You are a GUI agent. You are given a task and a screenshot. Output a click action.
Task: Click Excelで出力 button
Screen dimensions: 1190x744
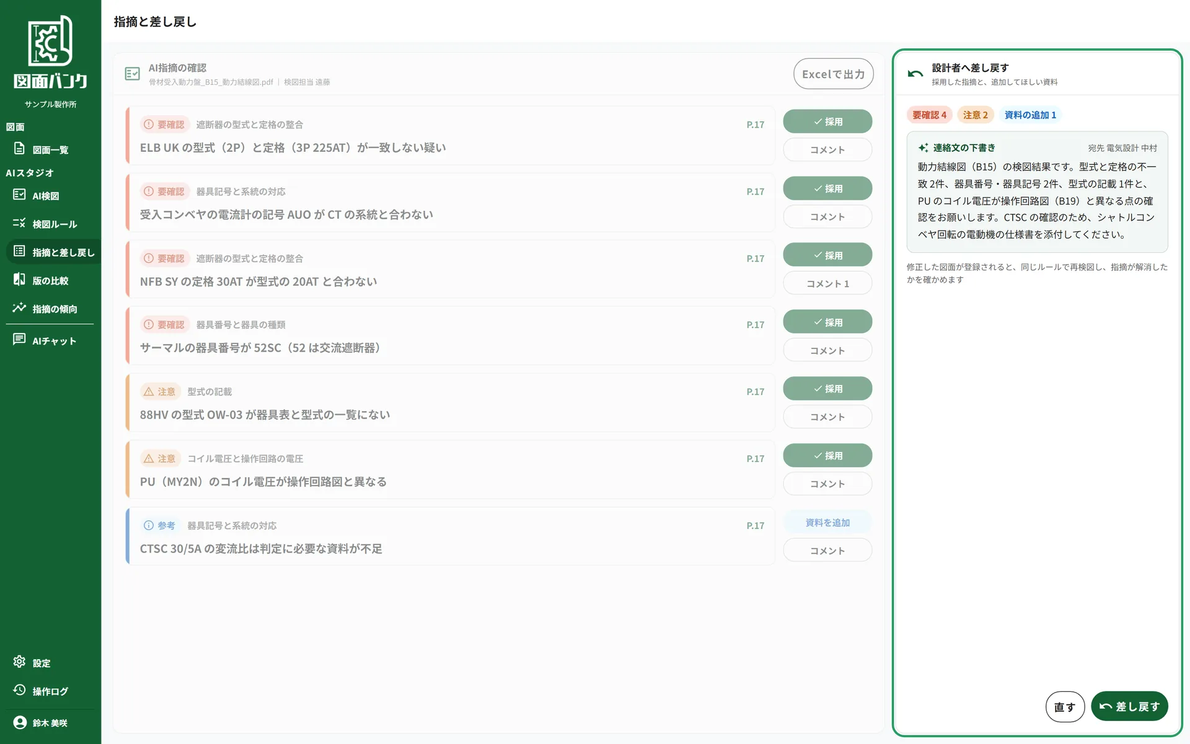coord(834,74)
